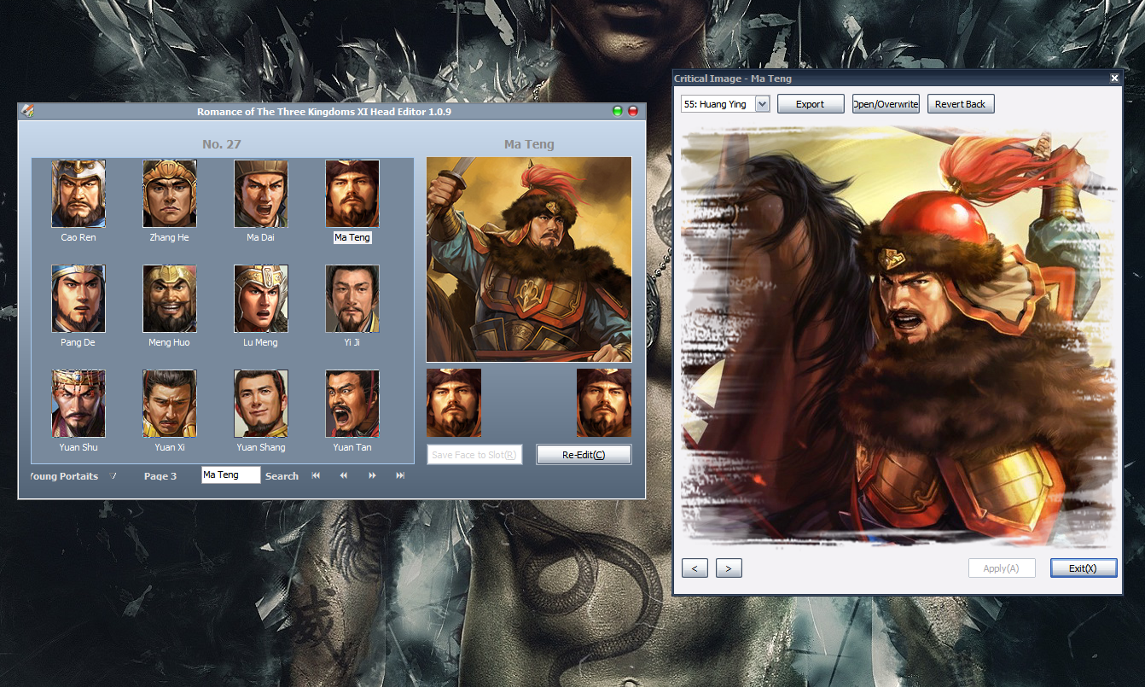Select Cao Ren portrait thumbnail
Viewport: 1145px width, 687px height.
click(78, 194)
